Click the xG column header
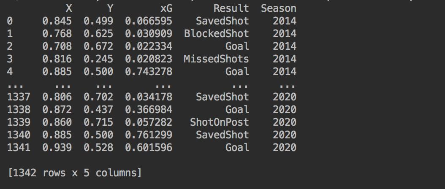This screenshot has width=445, height=189. click(166, 8)
